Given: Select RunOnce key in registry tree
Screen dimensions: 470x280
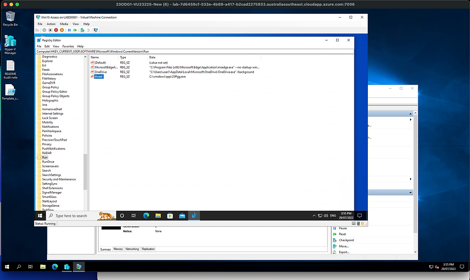Looking at the screenshot, I should click(x=48, y=162).
